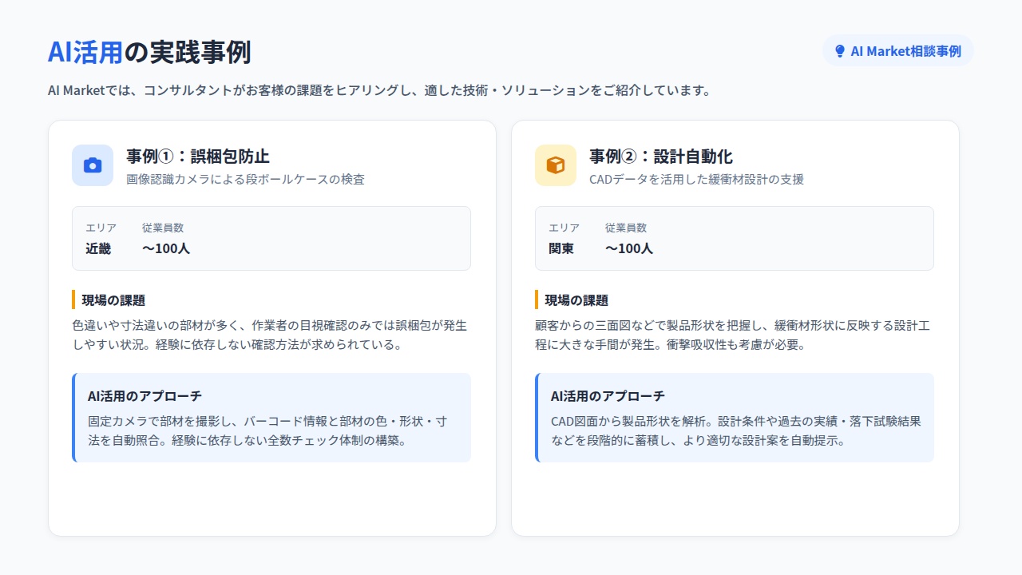Click 〜100人 in the 誤梱包防止 card
Viewport: 1022px width, 575px height.
(166, 248)
